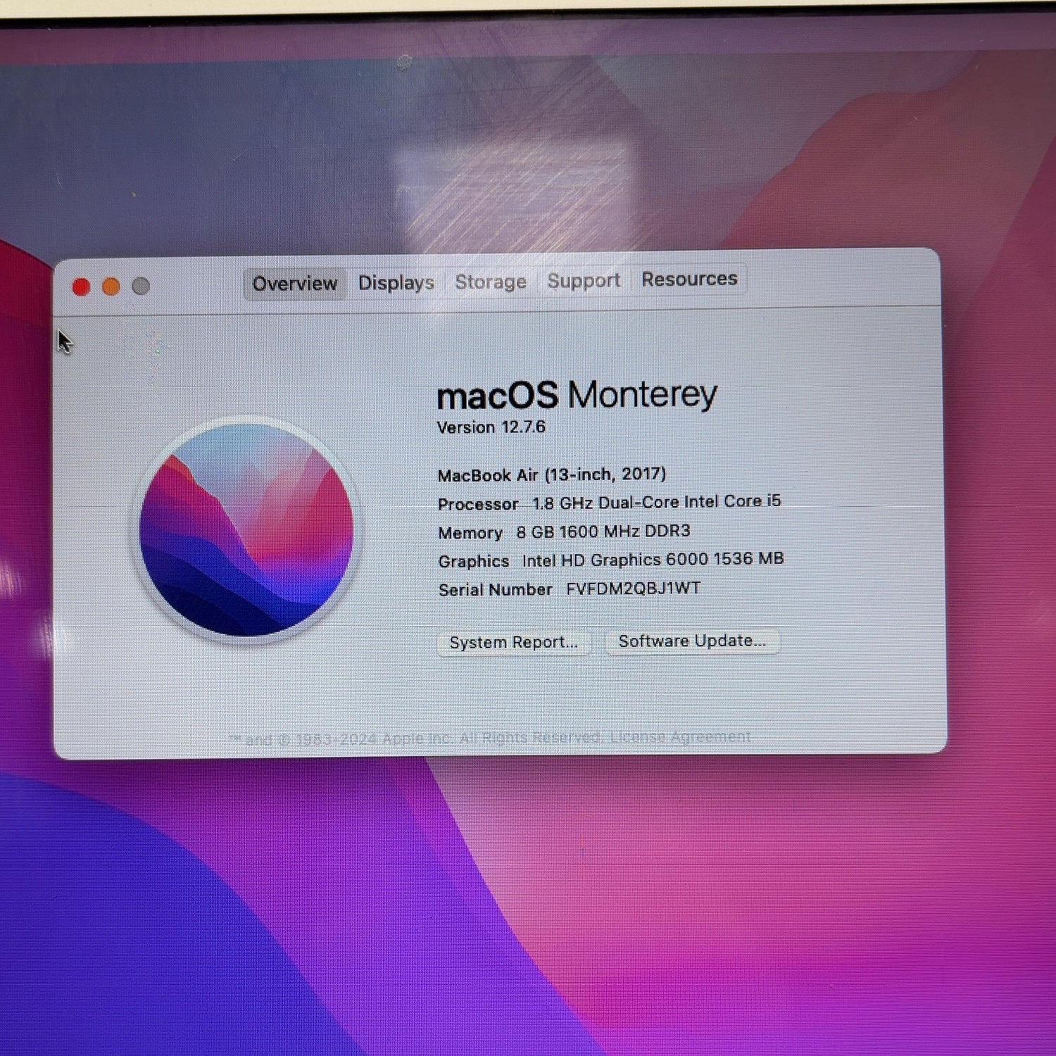Click the macOS Monterey logo icon
The width and height of the screenshot is (1056, 1056).
click(246, 529)
